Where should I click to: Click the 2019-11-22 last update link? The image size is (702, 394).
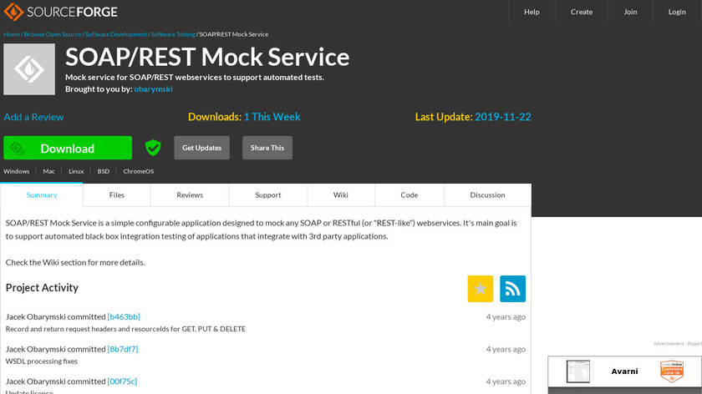(x=503, y=117)
